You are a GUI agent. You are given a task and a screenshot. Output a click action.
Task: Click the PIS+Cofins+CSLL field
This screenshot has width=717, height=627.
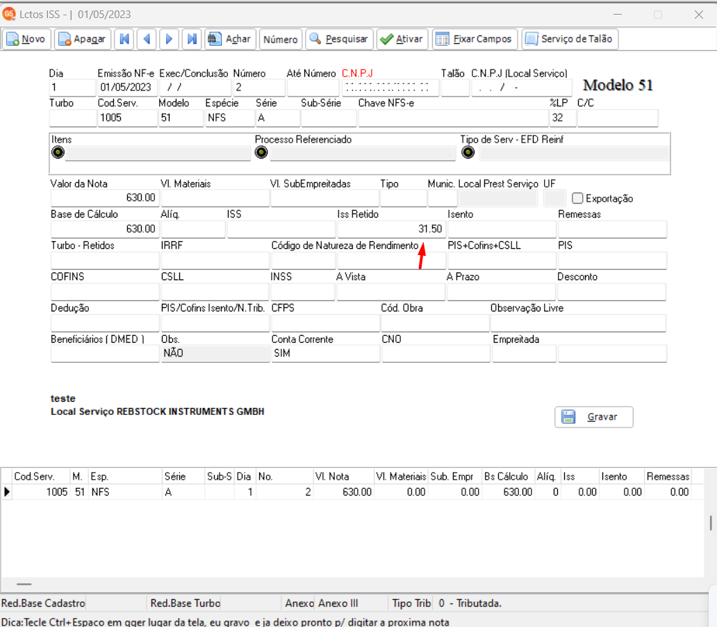click(502, 261)
